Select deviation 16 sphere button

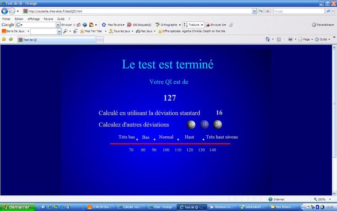click(x=205, y=124)
